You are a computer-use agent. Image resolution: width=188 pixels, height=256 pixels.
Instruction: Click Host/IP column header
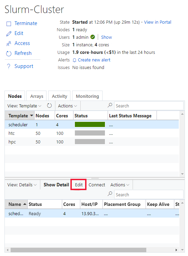pos(91,204)
